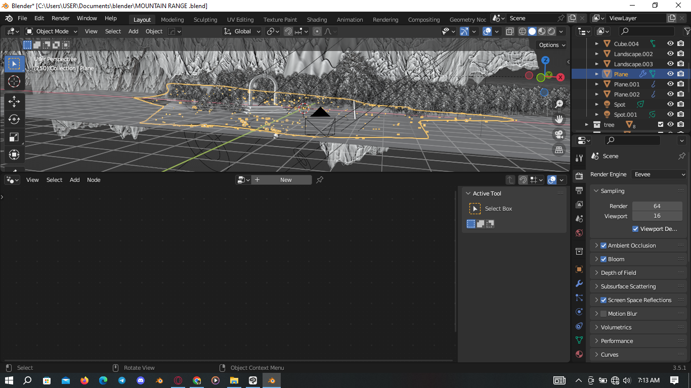The image size is (691, 388).
Task: Select the Transform tool
Action: coord(14,155)
